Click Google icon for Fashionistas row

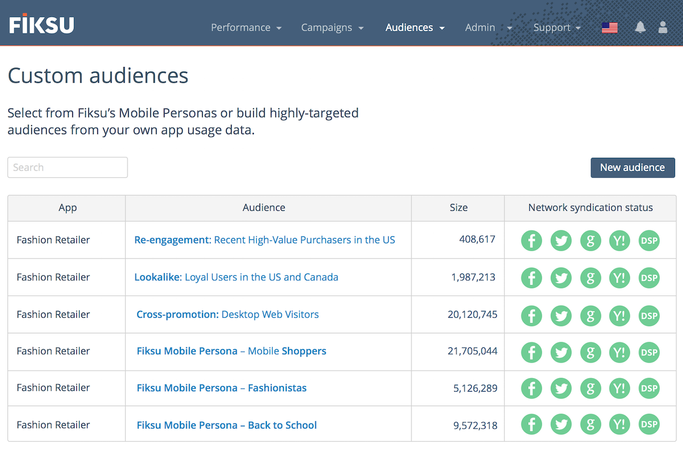tap(591, 388)
